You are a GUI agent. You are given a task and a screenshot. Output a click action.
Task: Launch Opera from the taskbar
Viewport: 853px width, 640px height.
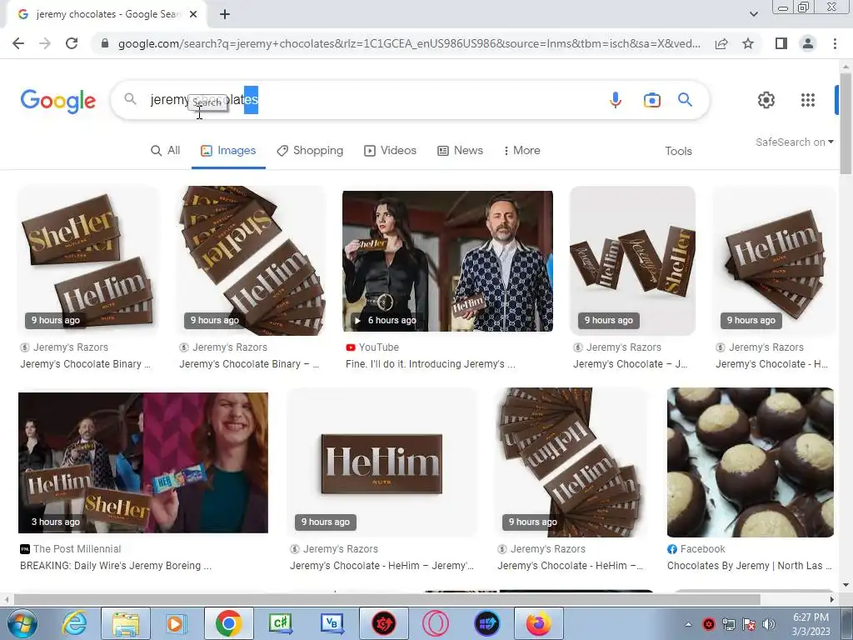point(436,623)
